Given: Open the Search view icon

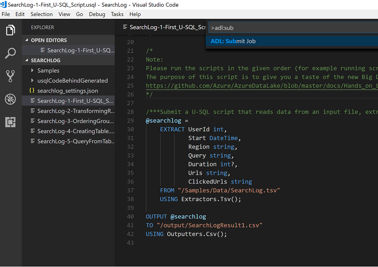Looking at the screenshot, I should point(10,54).
